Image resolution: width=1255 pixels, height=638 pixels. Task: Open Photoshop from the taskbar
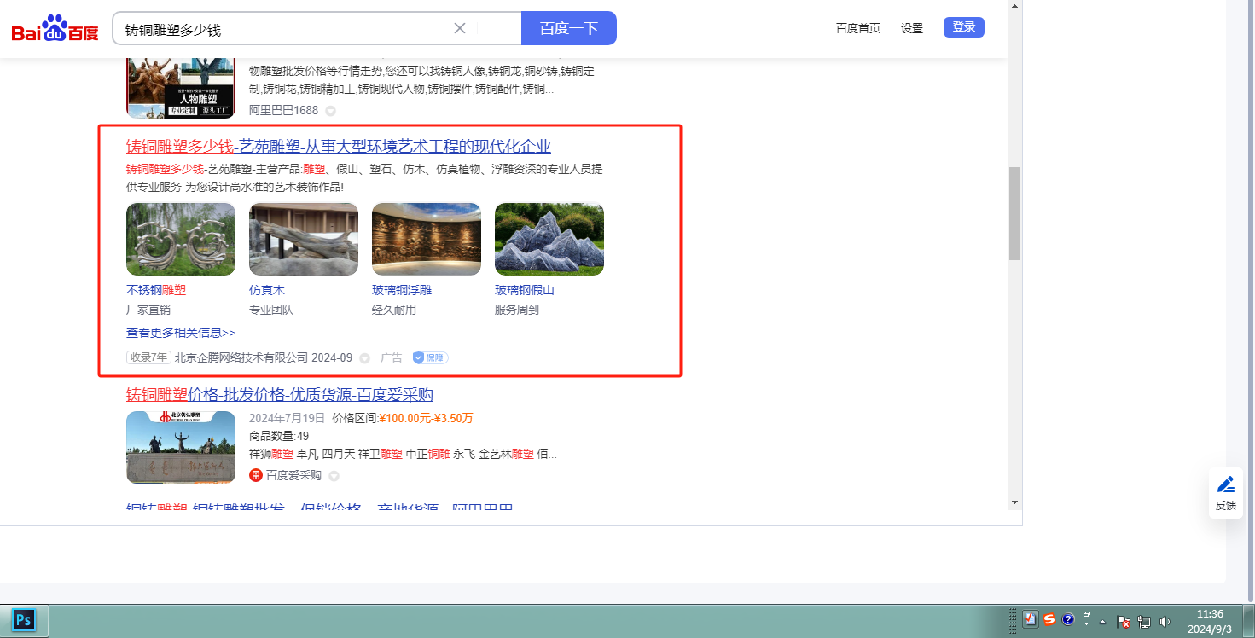coord(24,620)
